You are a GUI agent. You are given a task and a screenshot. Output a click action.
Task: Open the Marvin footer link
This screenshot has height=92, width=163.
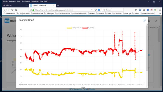pos(92,89)
